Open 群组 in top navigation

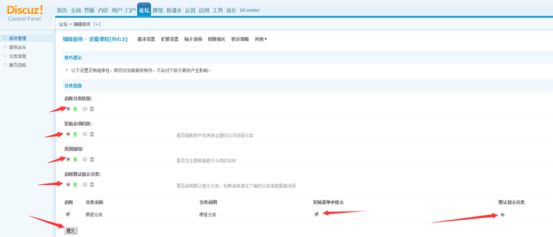coord(158,11)
